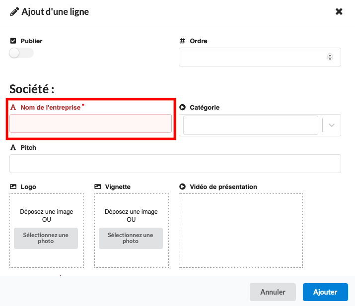Image resolution: width=355 pixels, height=306 pixels.
Task: Click the hash icon beside Ordre
Action: 182,41
